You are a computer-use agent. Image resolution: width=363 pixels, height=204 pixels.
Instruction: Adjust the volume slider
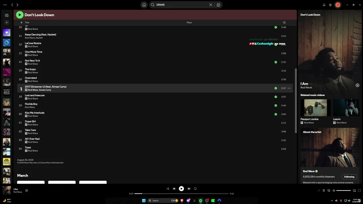pyautogui.click(x=343, y=191)
